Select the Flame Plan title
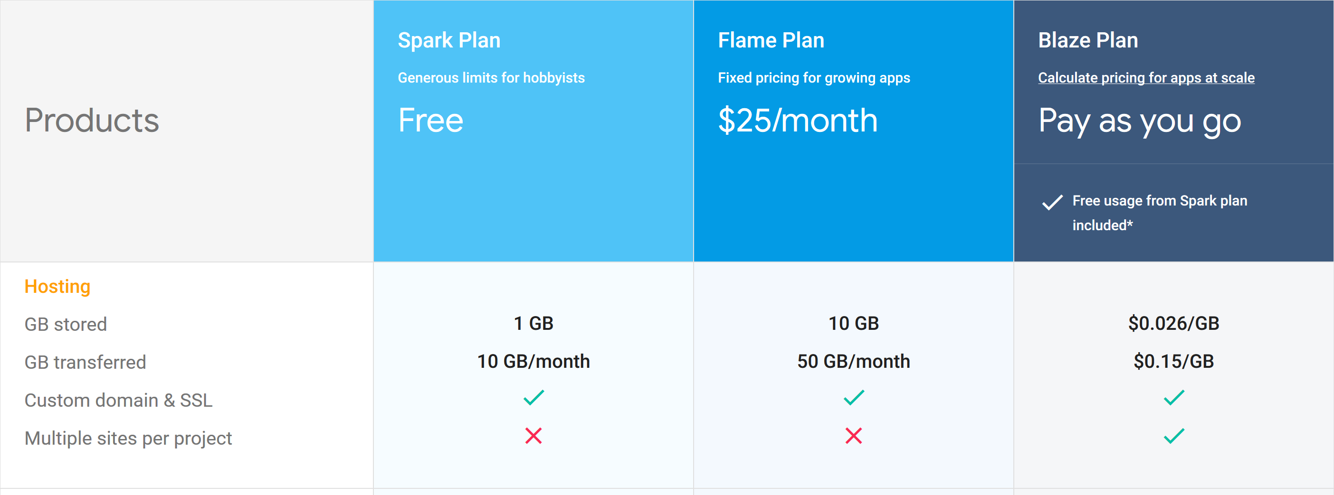This screenshot has width=1334, height=495. (x=771, y=40)
